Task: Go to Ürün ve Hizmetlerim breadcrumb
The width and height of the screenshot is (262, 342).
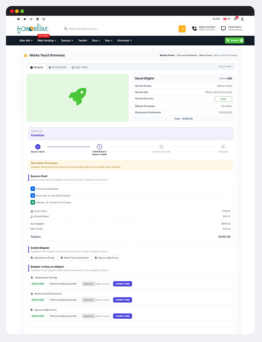Action: pos(187,55)
